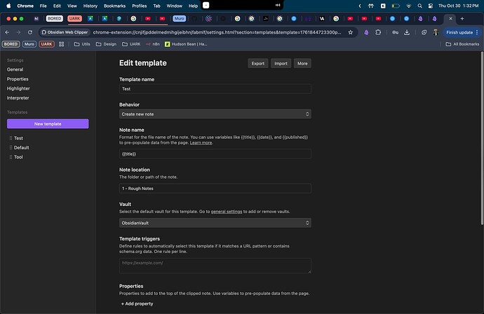Open the Design bookmarks folder
The width and height of the screenshot is (484, 314).
pyautogui.click(x=106, y=44)
